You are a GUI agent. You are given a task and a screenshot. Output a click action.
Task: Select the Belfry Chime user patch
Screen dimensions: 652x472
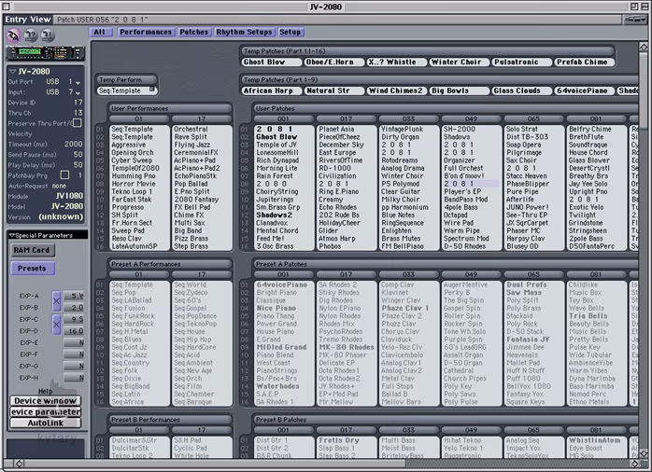click(590, 129)
